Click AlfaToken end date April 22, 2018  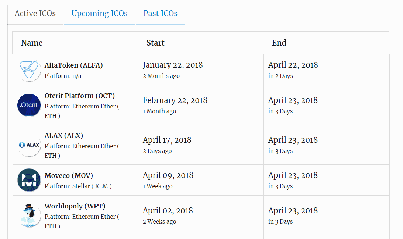[293, 65]
